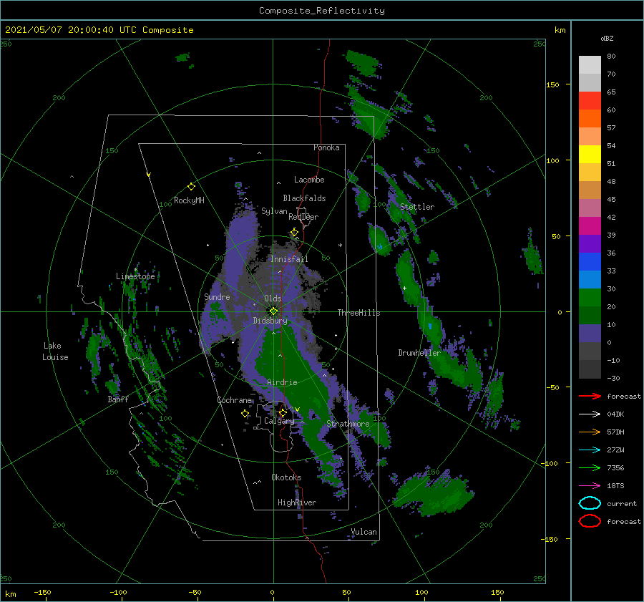This screenshot has height=602, width=644.
Task: Select the magenta 42 dBZ color swatch
Action: pos(590,226)
